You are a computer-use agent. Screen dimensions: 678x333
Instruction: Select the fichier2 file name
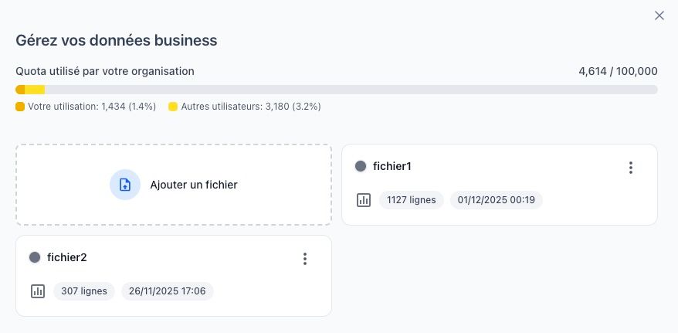66,257
